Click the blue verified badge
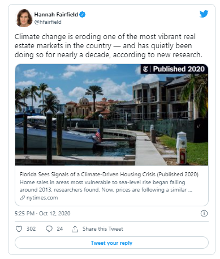This screenshot has width=220, height=259. (82, 15)
